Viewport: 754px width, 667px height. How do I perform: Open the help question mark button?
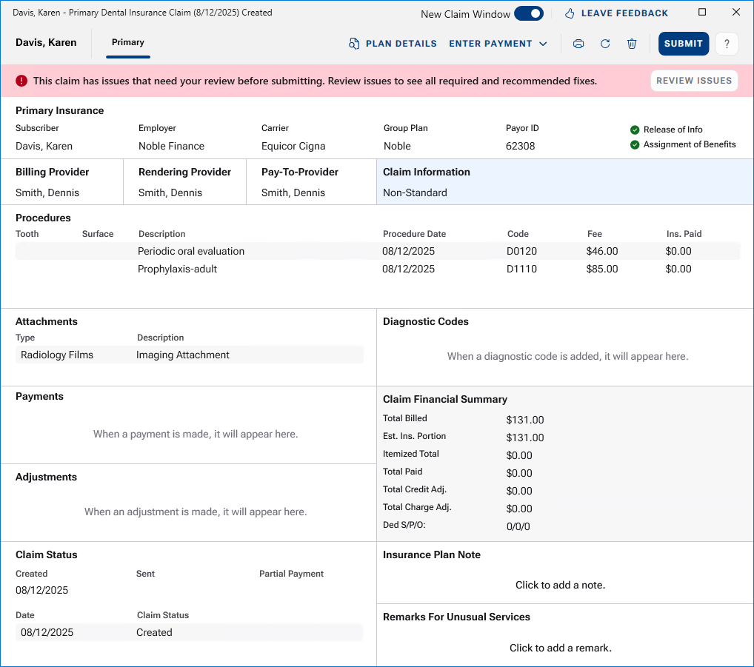pyautogui.click(x=727, y=44)
